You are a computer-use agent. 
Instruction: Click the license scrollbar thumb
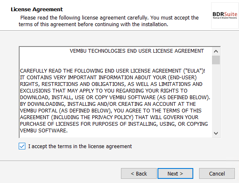[x=216, y=60]
